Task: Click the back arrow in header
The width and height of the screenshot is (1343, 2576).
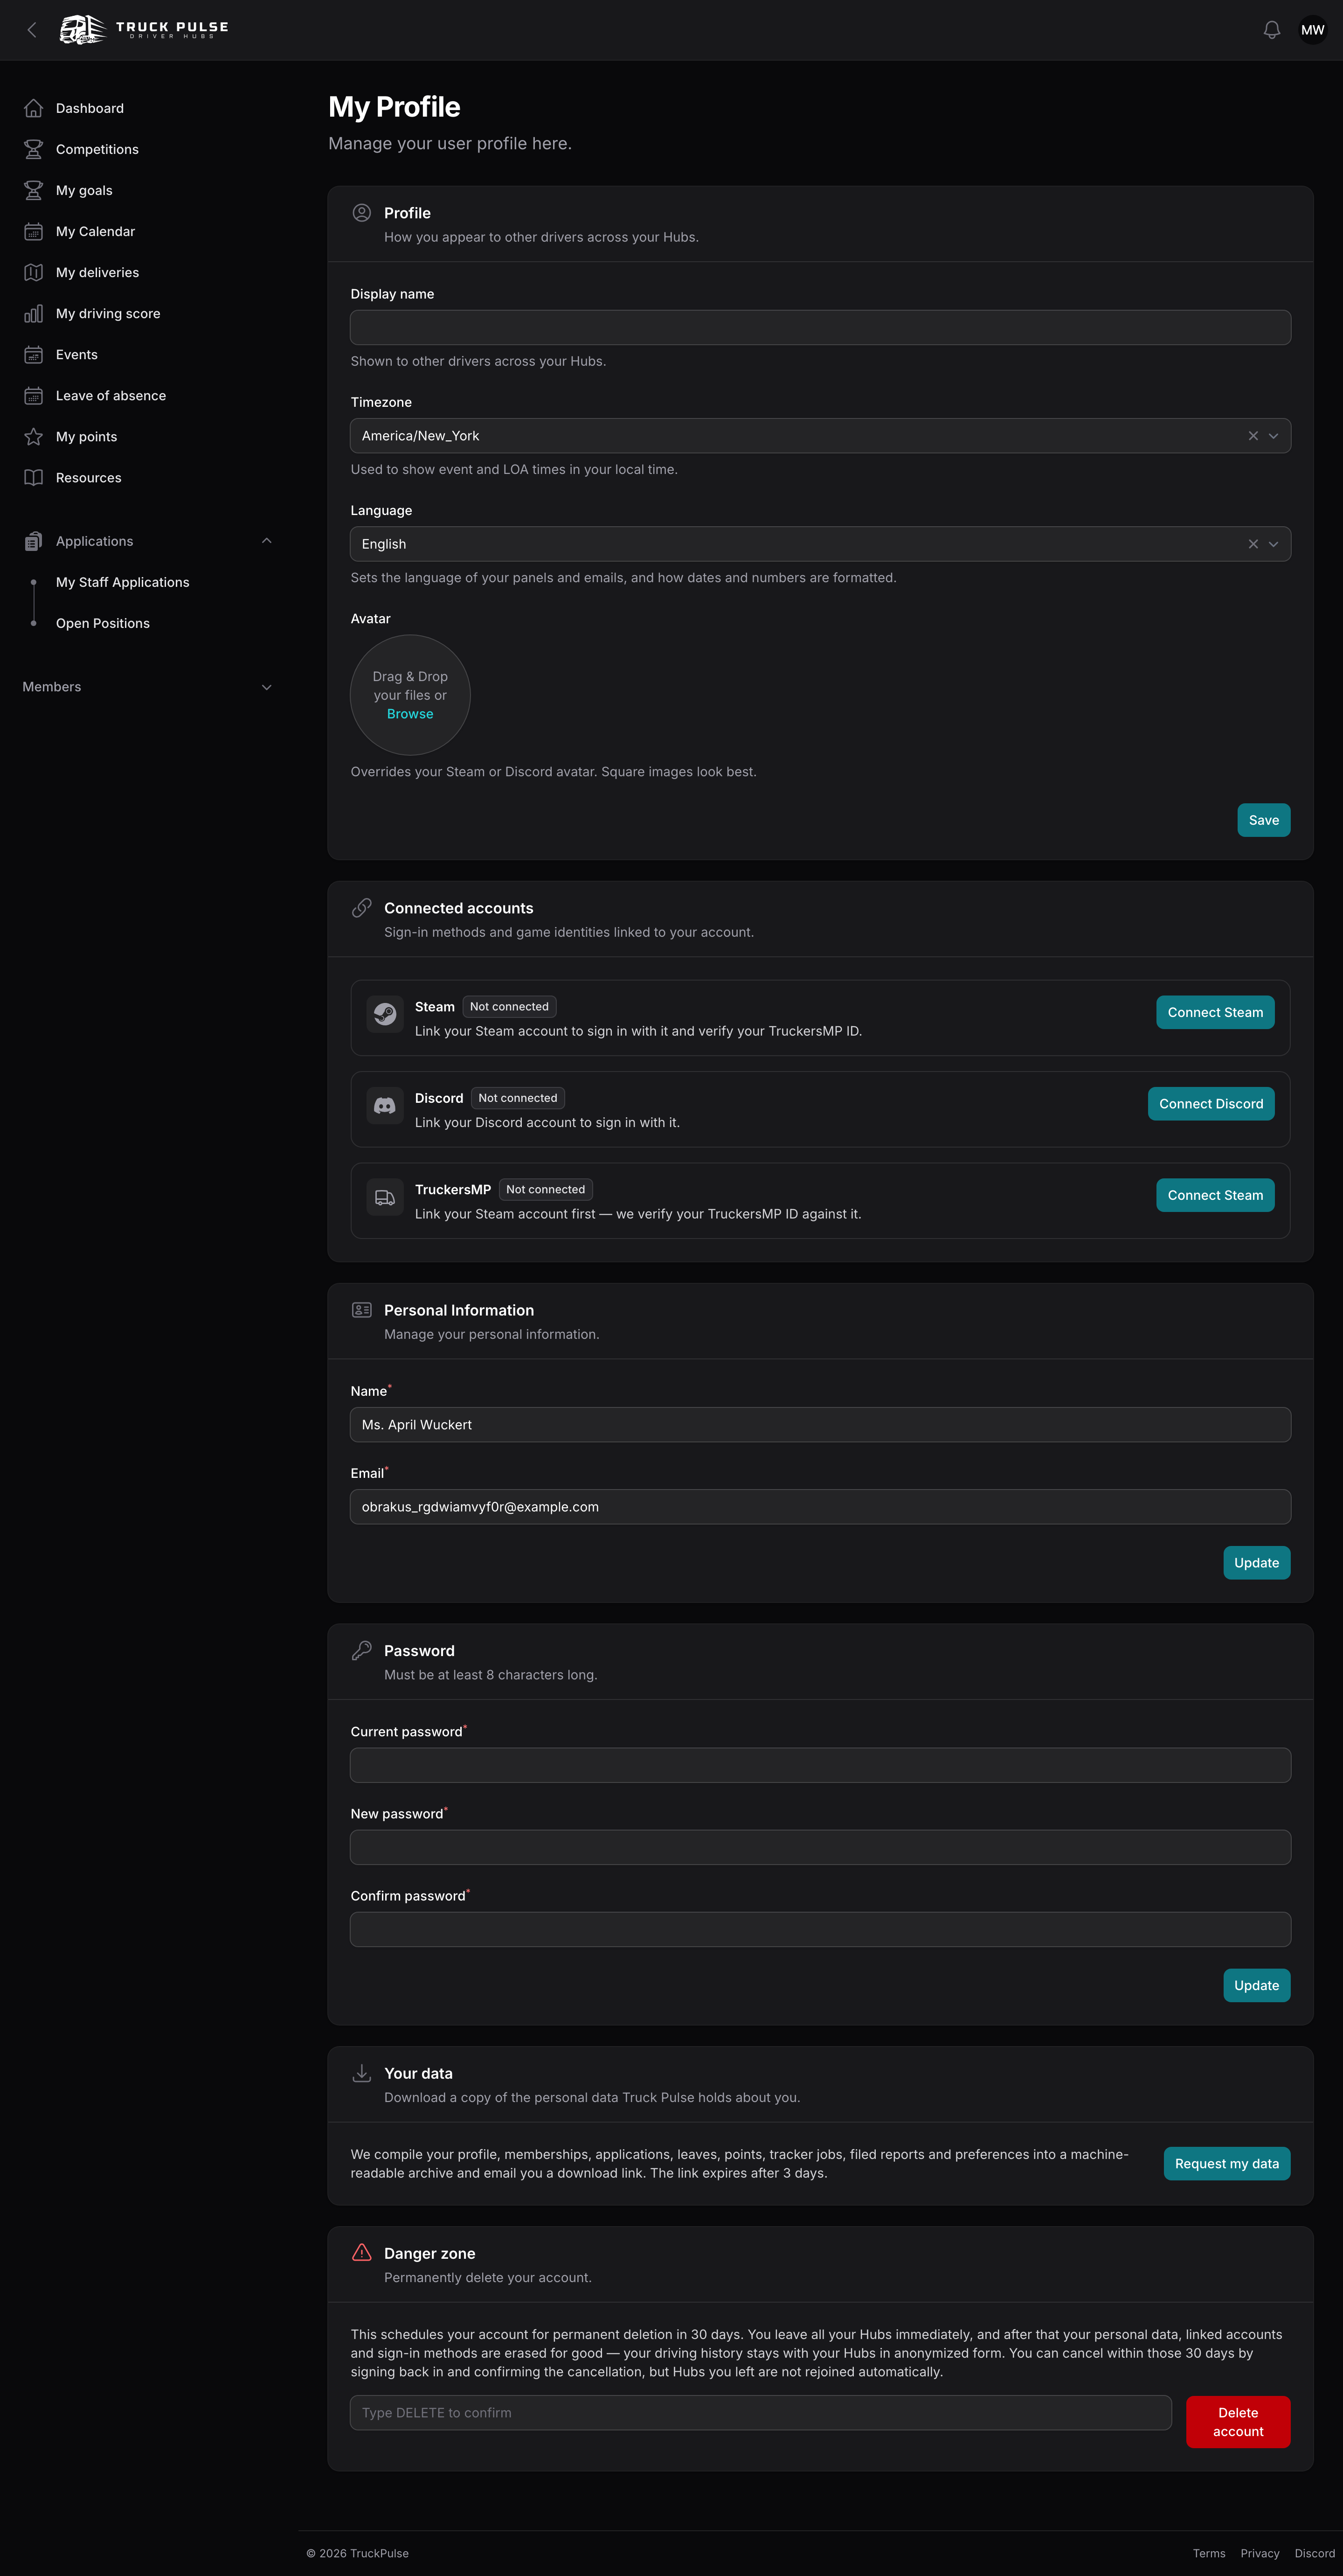Action: (x=32, y=30)
